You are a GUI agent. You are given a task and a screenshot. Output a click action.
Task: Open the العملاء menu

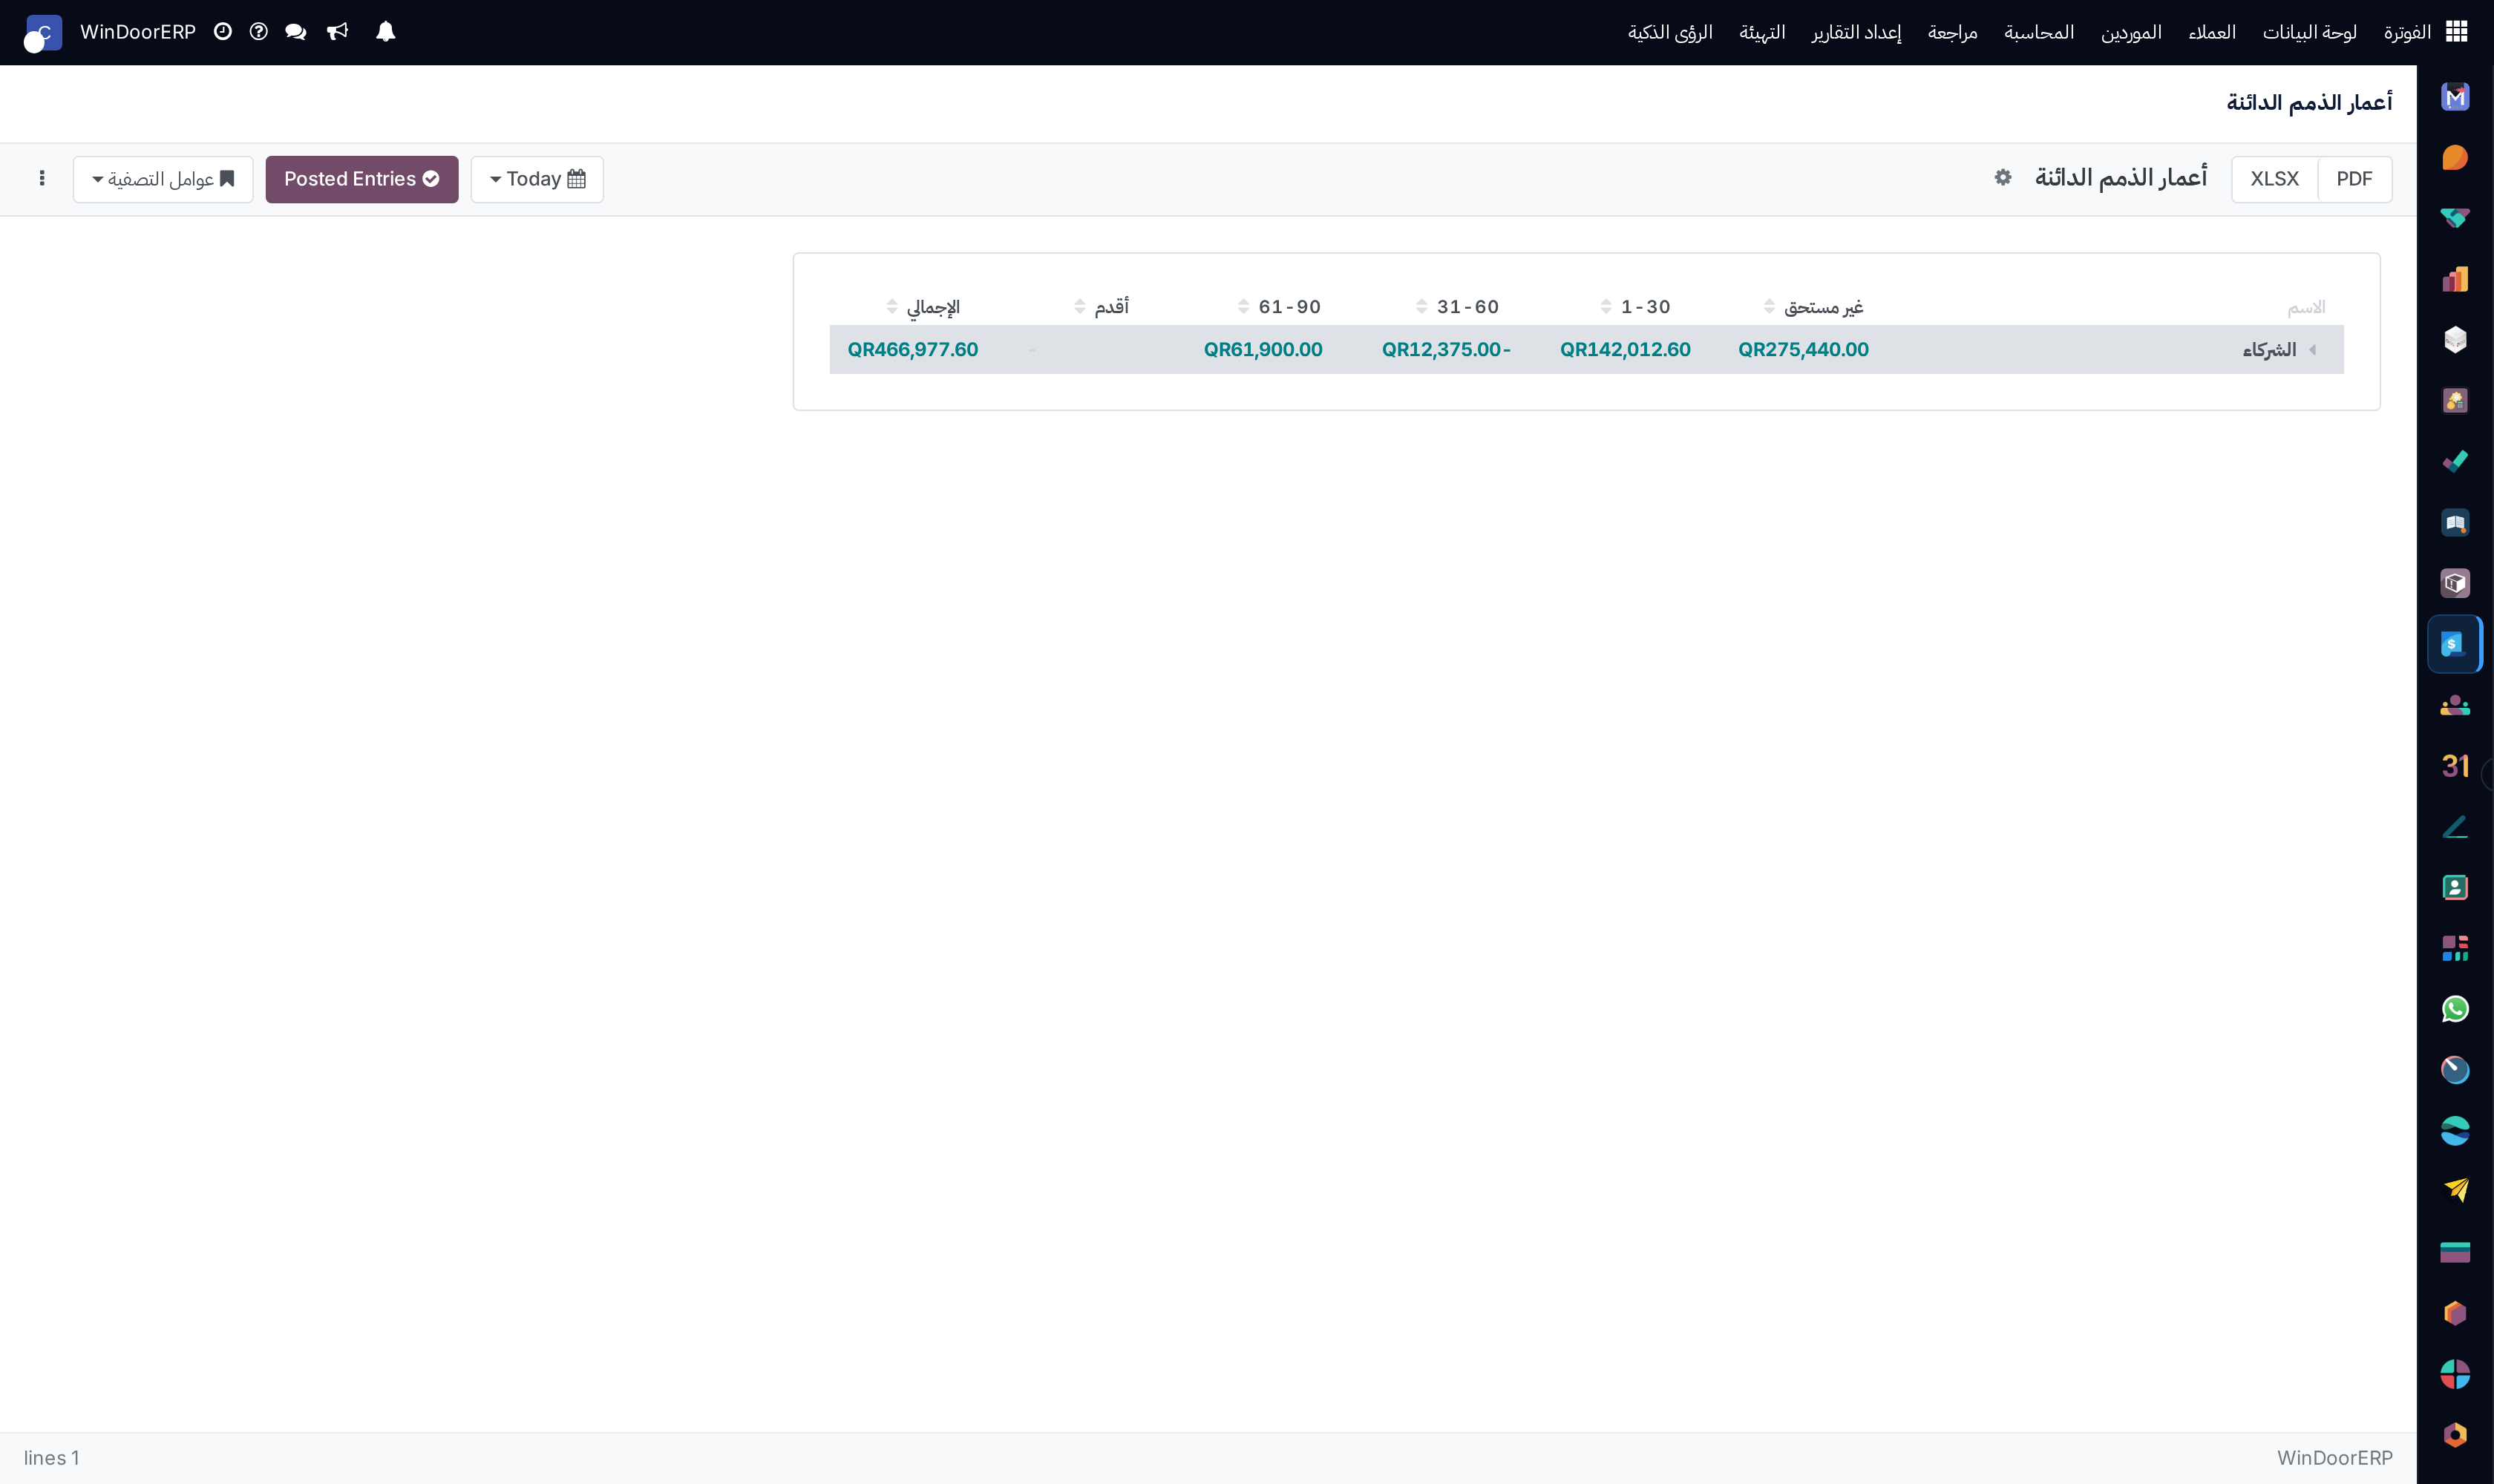coord(2212,32)
